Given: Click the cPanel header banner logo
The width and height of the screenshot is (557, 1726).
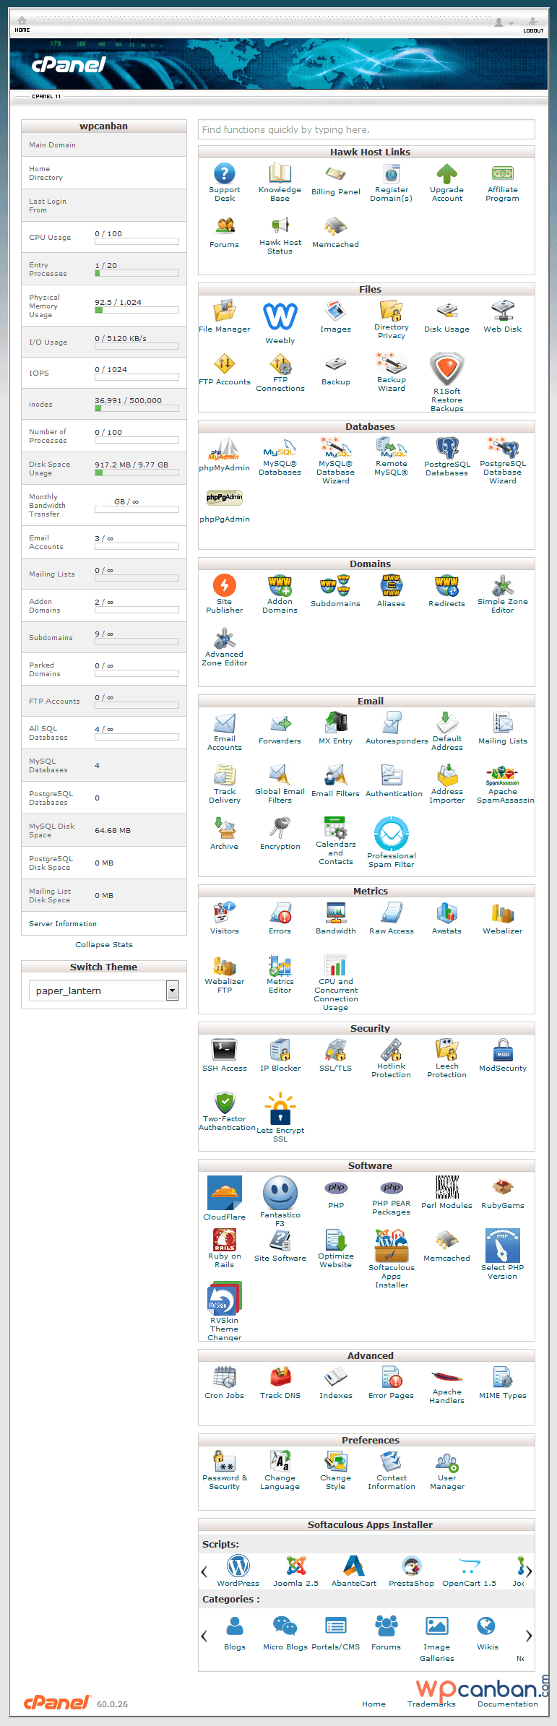Looking at the screenshot, I should (69, 65).
